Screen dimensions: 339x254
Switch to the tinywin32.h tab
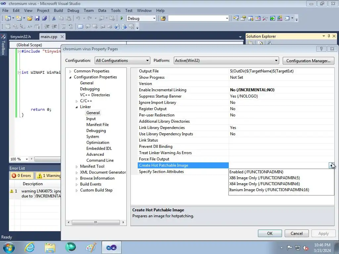[x=21, y=36]
